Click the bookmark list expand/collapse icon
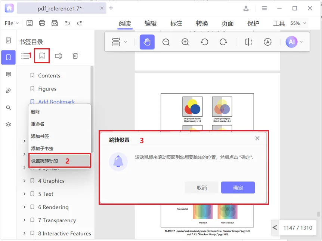This screenshot has width=322, height=241. (25, 56)
